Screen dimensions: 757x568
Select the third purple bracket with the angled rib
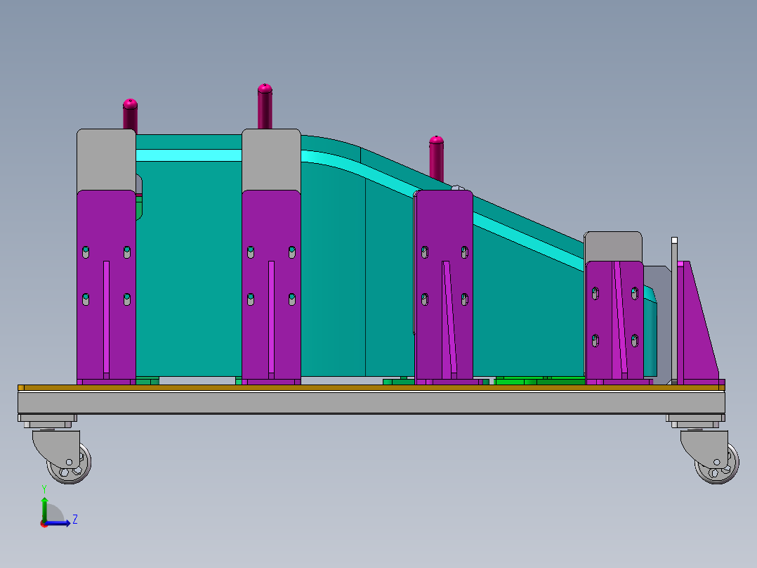(444, 287)
